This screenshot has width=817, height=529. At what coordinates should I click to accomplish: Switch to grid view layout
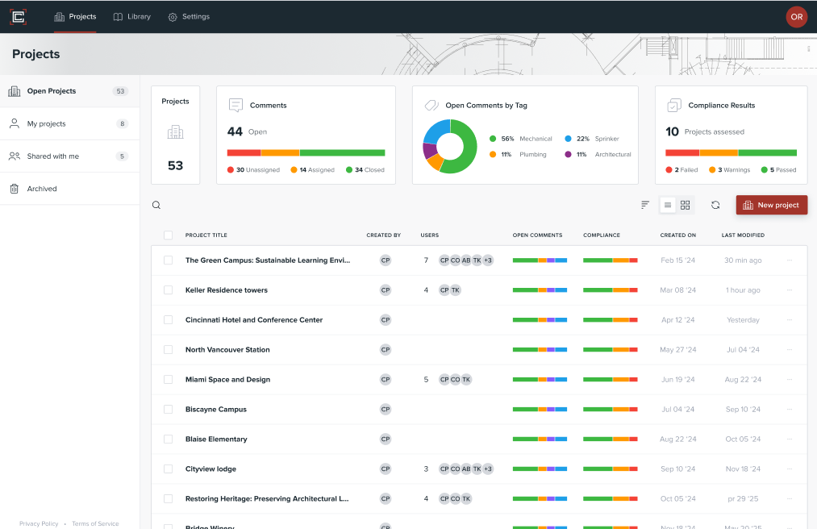686,205
